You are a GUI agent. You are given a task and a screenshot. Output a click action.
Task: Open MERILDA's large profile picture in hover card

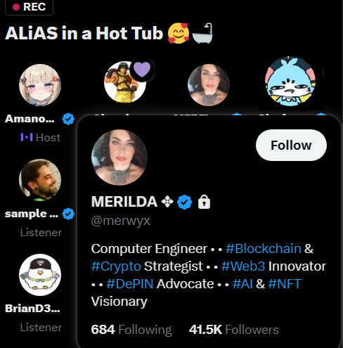pyautogui.click(x=119, y=157)
